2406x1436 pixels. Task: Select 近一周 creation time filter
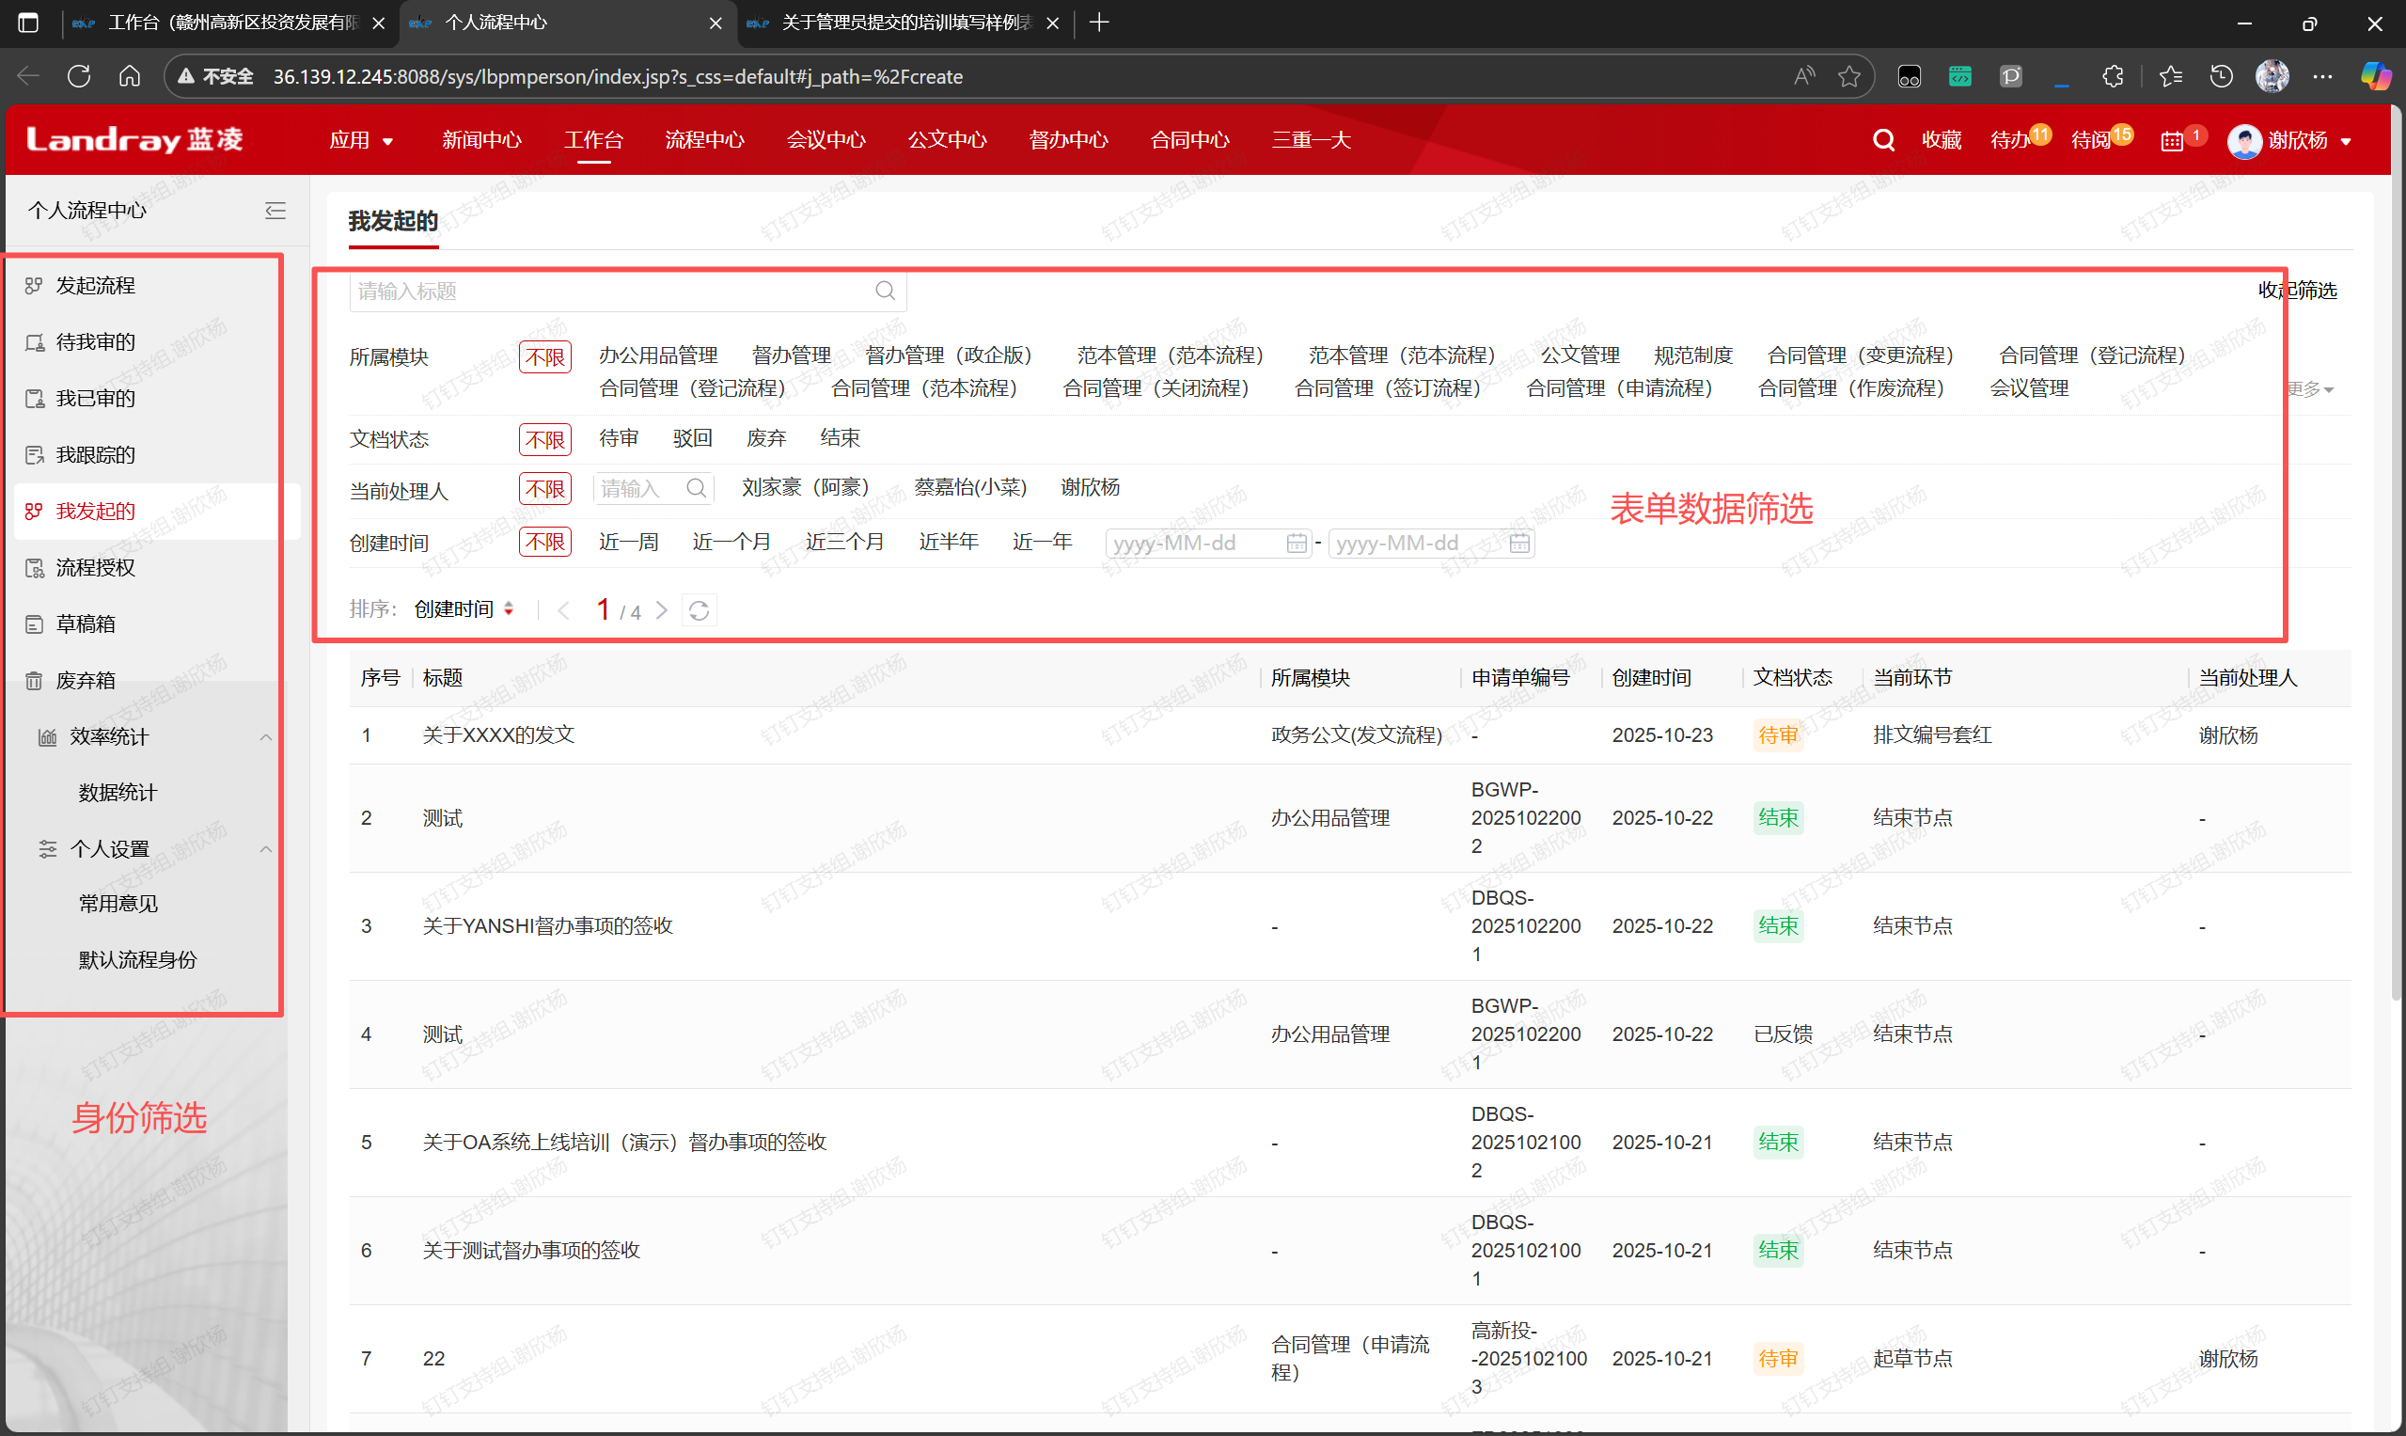point(628,542)
